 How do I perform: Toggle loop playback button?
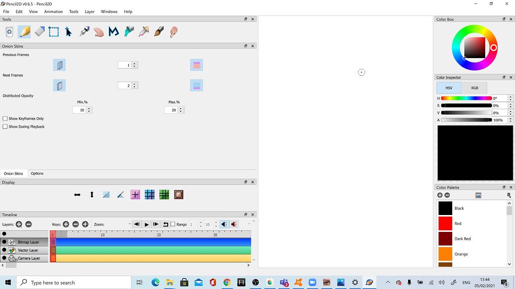(x=166, y=224)
